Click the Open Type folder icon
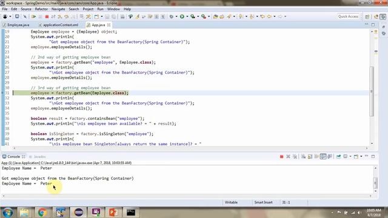This screenshot has width=388, height=218. [215, 16]
